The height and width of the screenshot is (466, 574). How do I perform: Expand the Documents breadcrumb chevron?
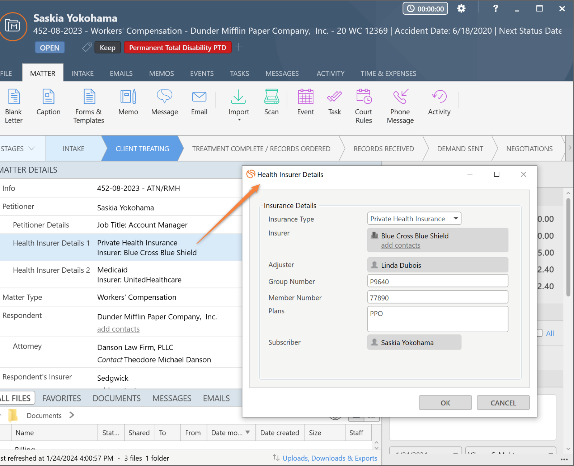(x=72, y=415)
